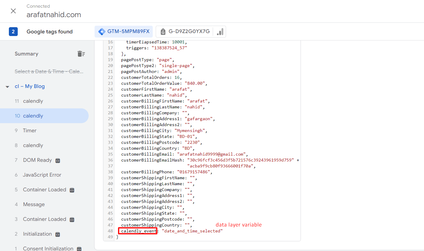Viewport: 424px width, 251px height.
Task: Click the code icon next to Initialization
Action: (x=58, y=234)
